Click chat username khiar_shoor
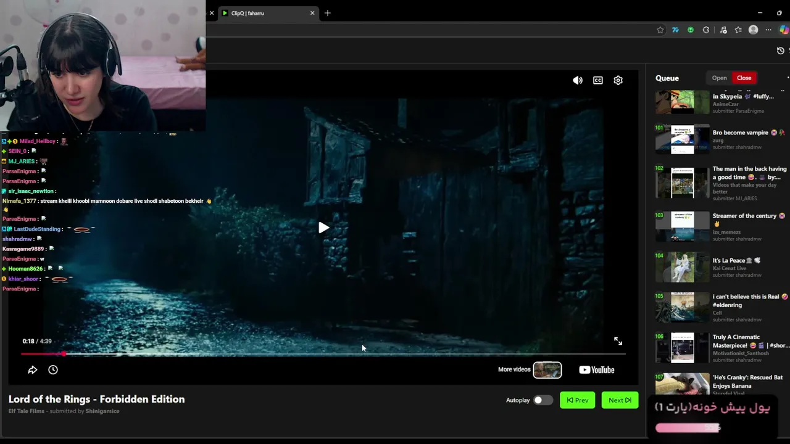The height and width of the screenshot is (444, 790). click(23, 279)
